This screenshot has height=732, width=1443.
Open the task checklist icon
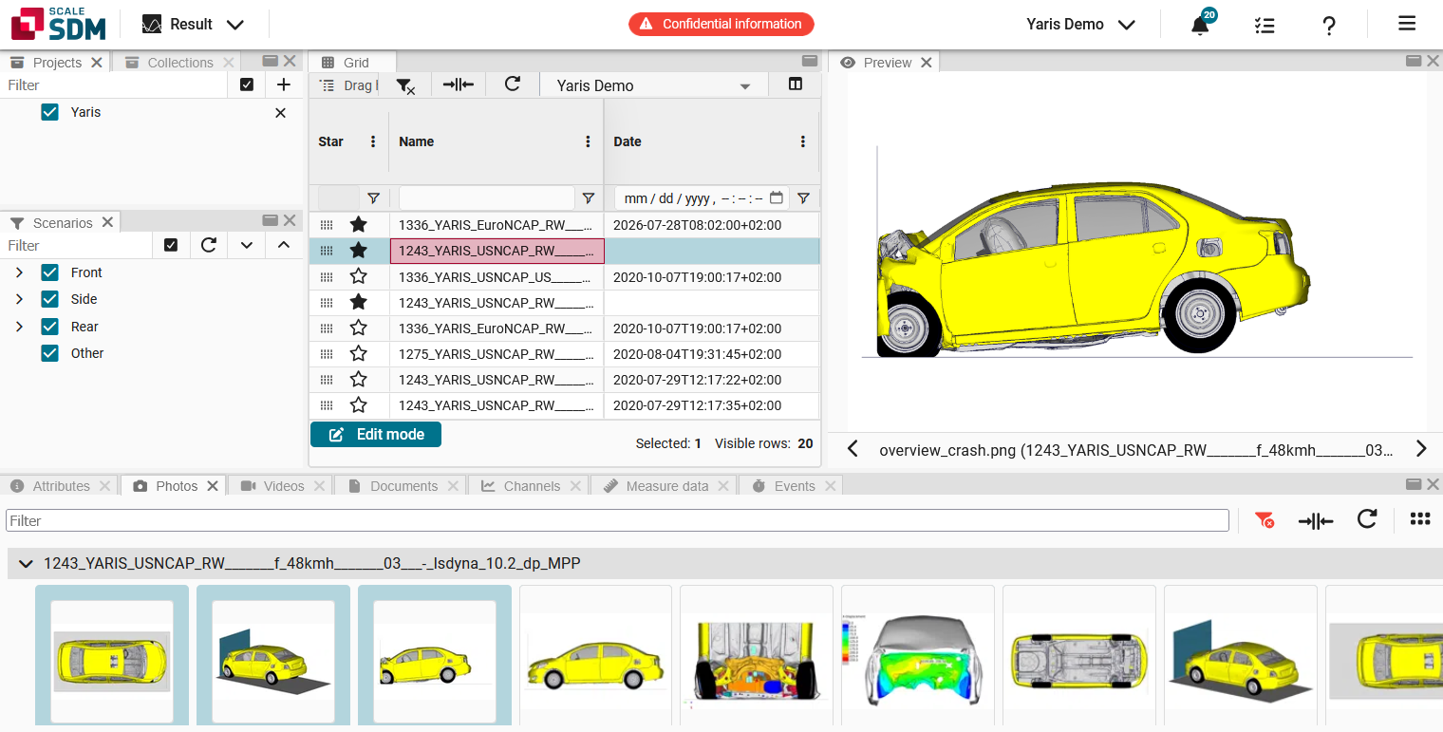click(x=1264, y=25)
